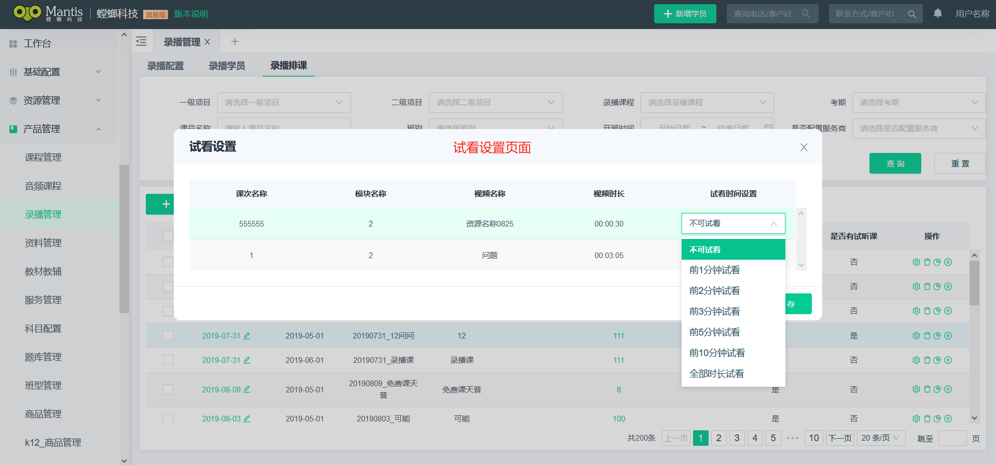
Task: Check the 20190809_免费课天普 row checkbox
Action: pyautogui.click(x=168, y=389)
